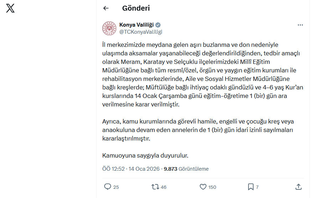
Task: Click the verified badge next to Konya Valiliği
Action: coord(158,25)
